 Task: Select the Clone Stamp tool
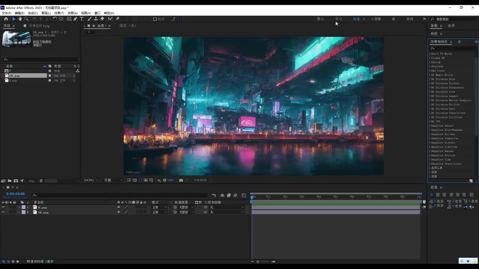point(96,19)
